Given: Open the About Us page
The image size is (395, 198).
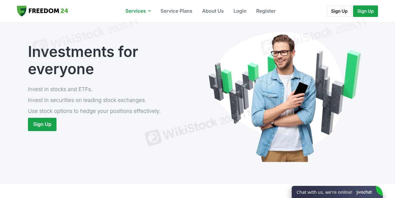Looking at the screenshot, I should point(213,11).
